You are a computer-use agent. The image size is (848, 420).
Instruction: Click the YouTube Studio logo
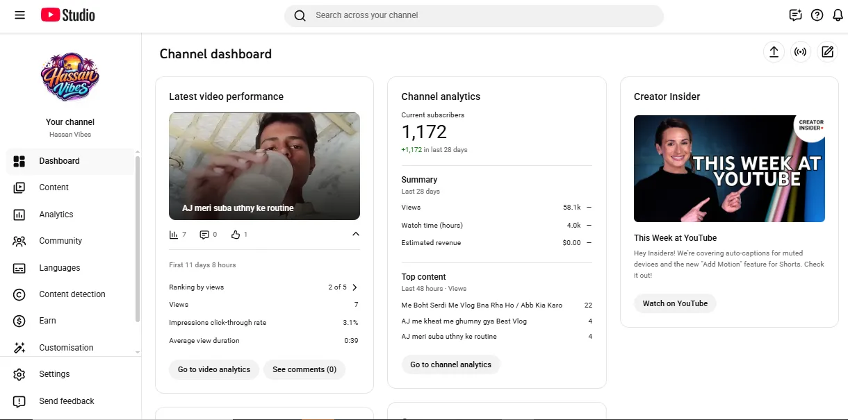[x=67, y=15]
